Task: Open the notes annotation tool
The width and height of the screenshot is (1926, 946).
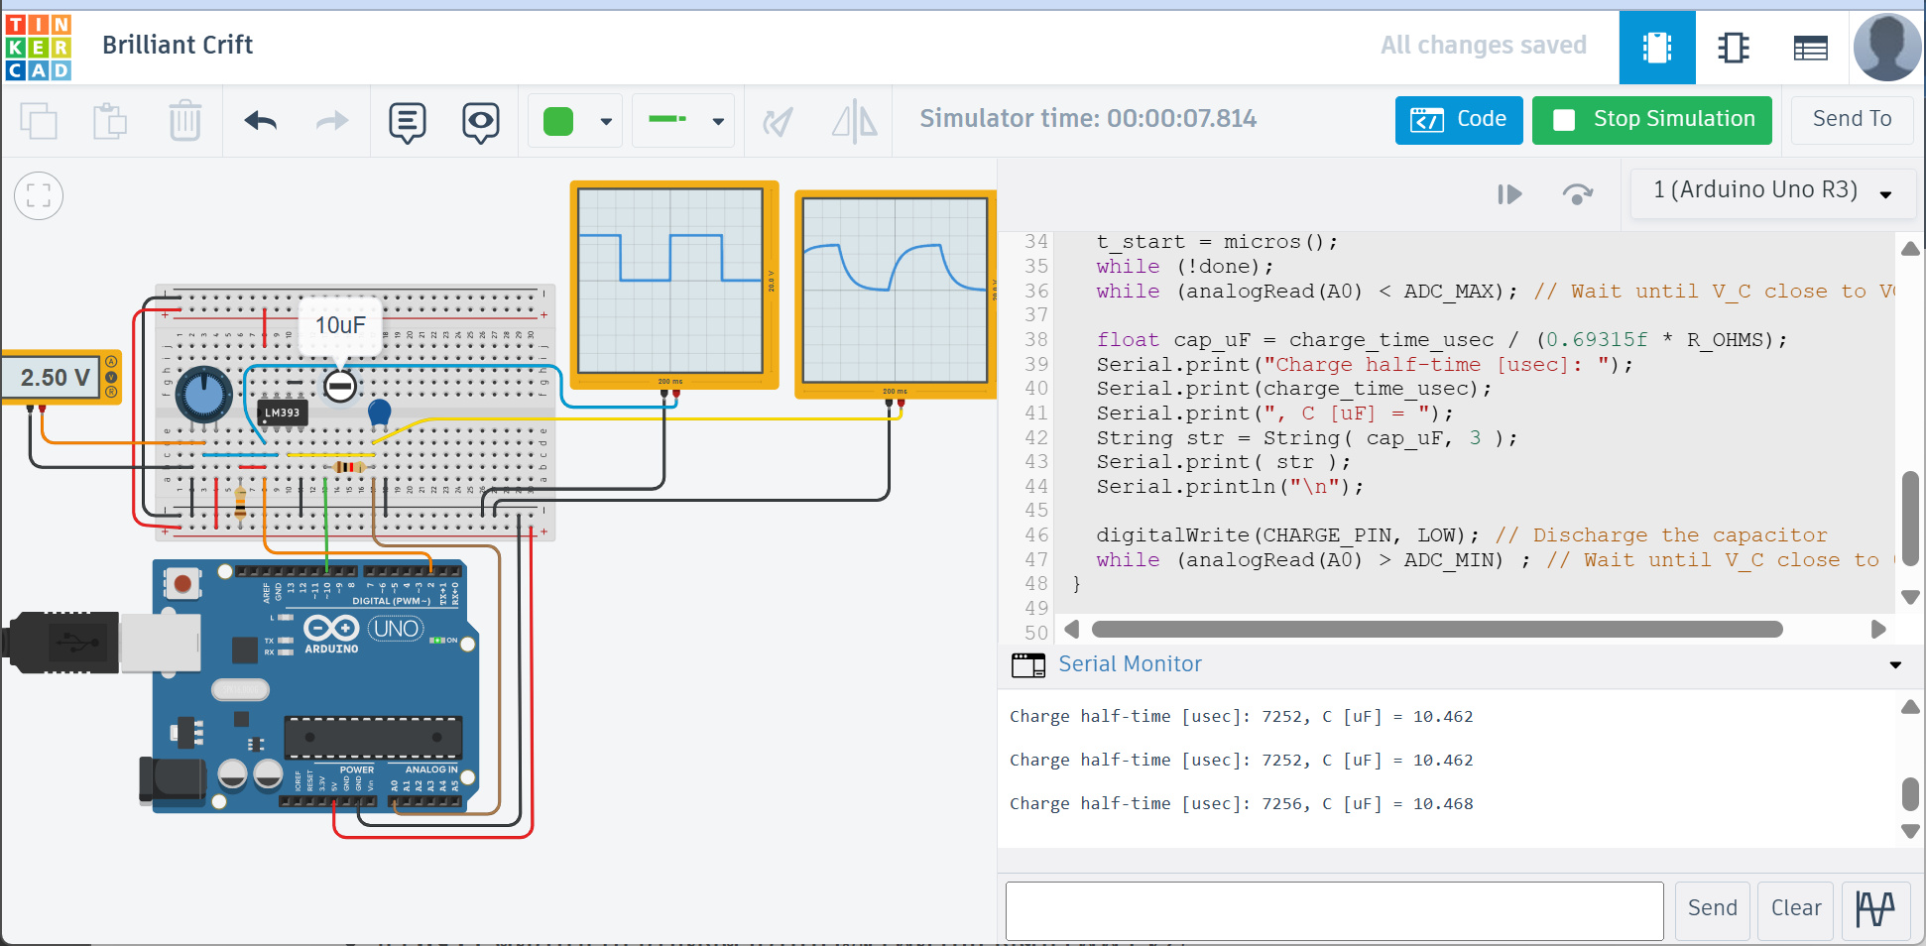Action: [407, 122]
